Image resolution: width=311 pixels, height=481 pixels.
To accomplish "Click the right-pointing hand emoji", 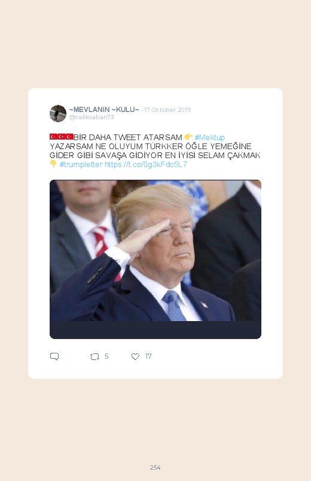I will click(x=188, y=137).
